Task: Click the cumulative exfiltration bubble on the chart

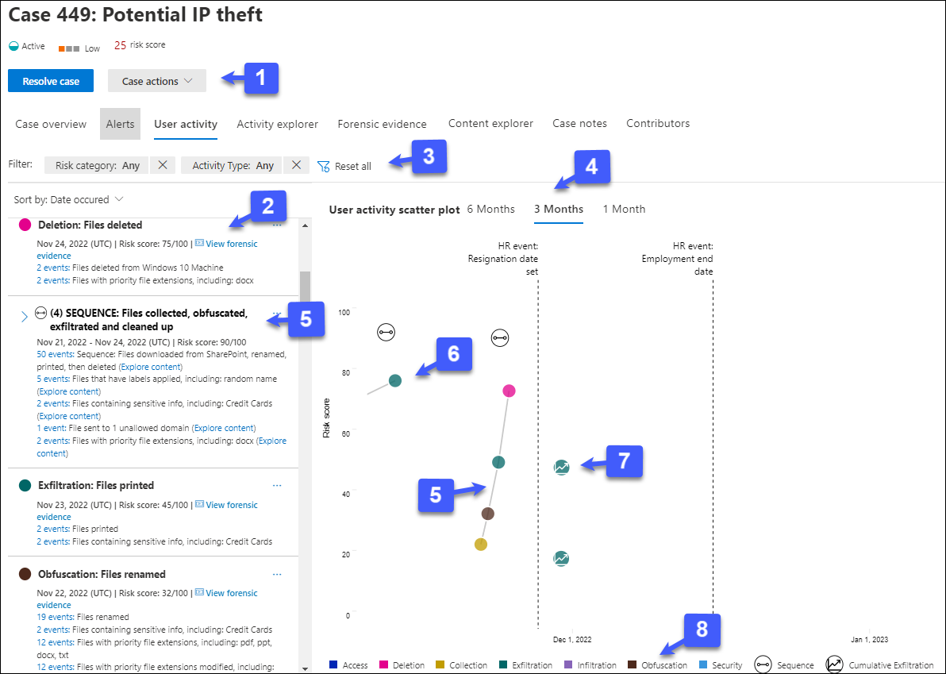Action: tap(562, 468)
